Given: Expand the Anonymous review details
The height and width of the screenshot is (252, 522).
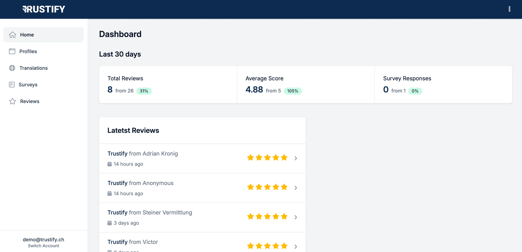Looking at the screenshot, I should (x=296, y=188).
